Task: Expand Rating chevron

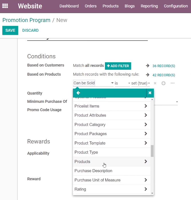Action: [146, 189]
